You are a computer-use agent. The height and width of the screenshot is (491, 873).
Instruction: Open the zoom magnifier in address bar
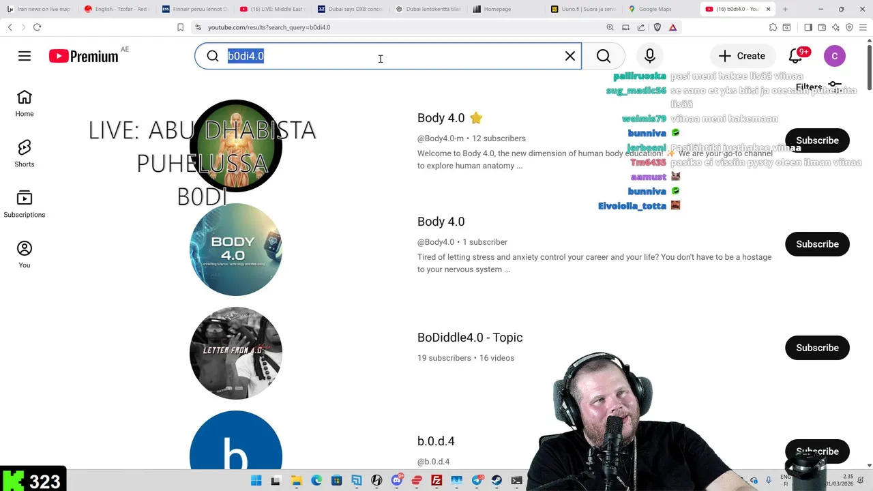pyautogui.click(x=610, y=27)
